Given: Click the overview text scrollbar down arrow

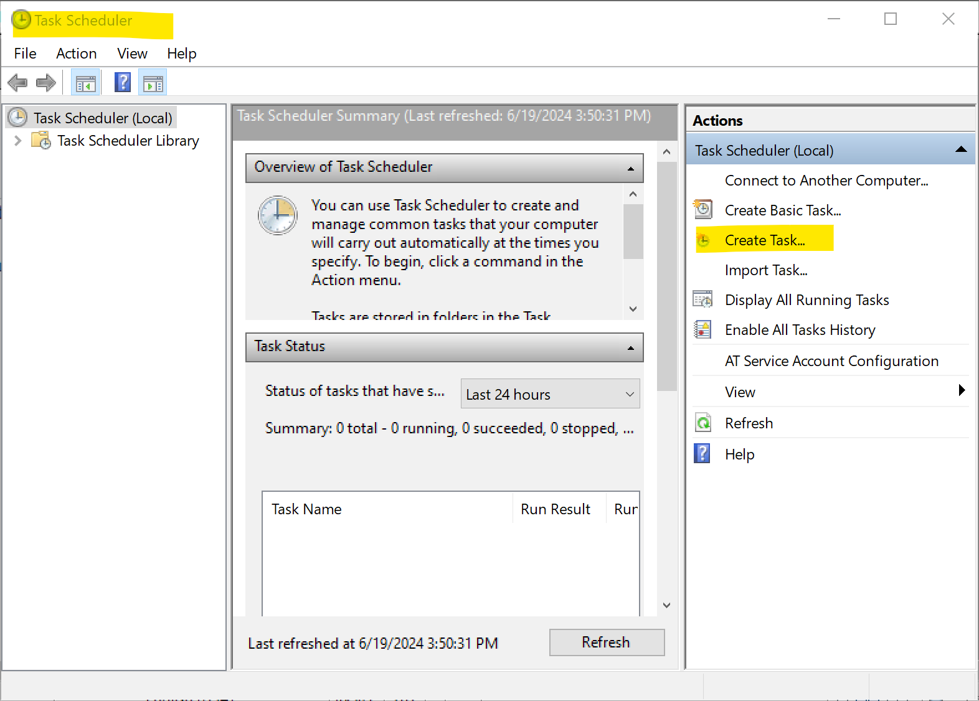Looking at the screenshot, I should 633,309.
